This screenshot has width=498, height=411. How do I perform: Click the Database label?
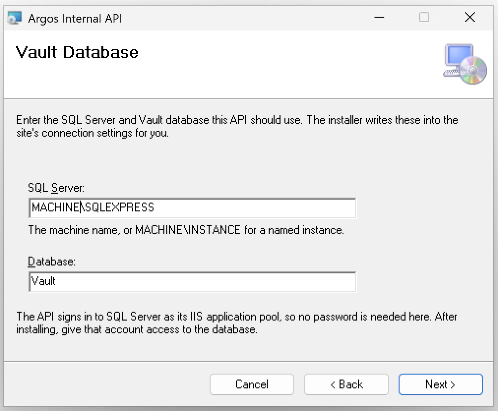52,262
